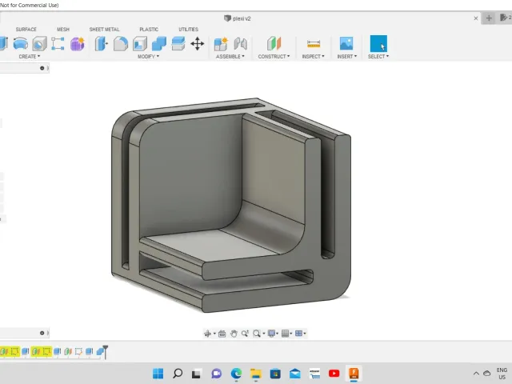
Task: Click the square icon with four corner nodes
Action: 58,43
